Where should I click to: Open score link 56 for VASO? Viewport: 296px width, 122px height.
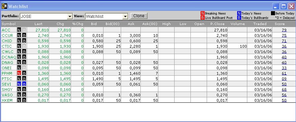(x=284, y=95)
